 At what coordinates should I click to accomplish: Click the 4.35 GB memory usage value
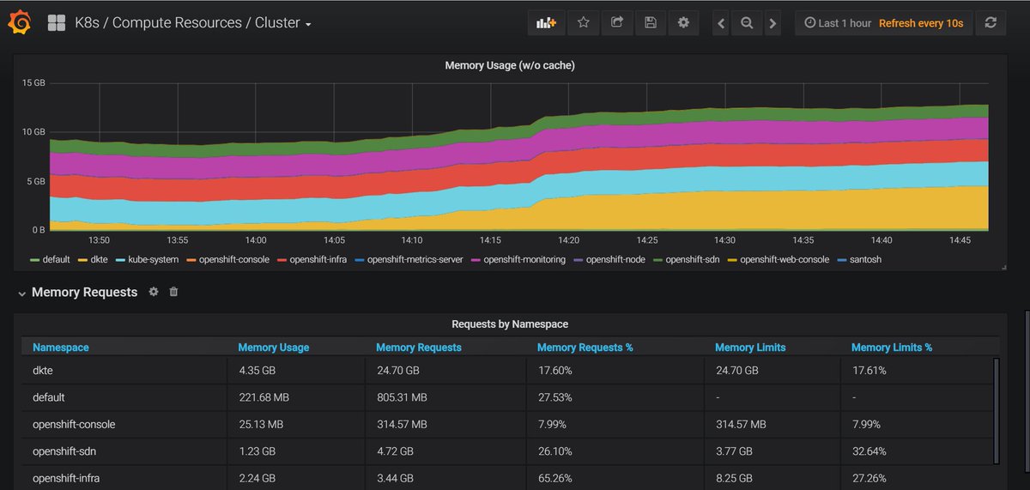click(x=257, y=371)
